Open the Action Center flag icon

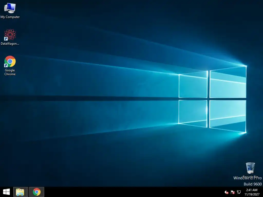pos(233,192)
